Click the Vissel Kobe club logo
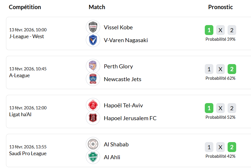Image resolution: width=251 pixels, height=168 pixels. point(93,27)
